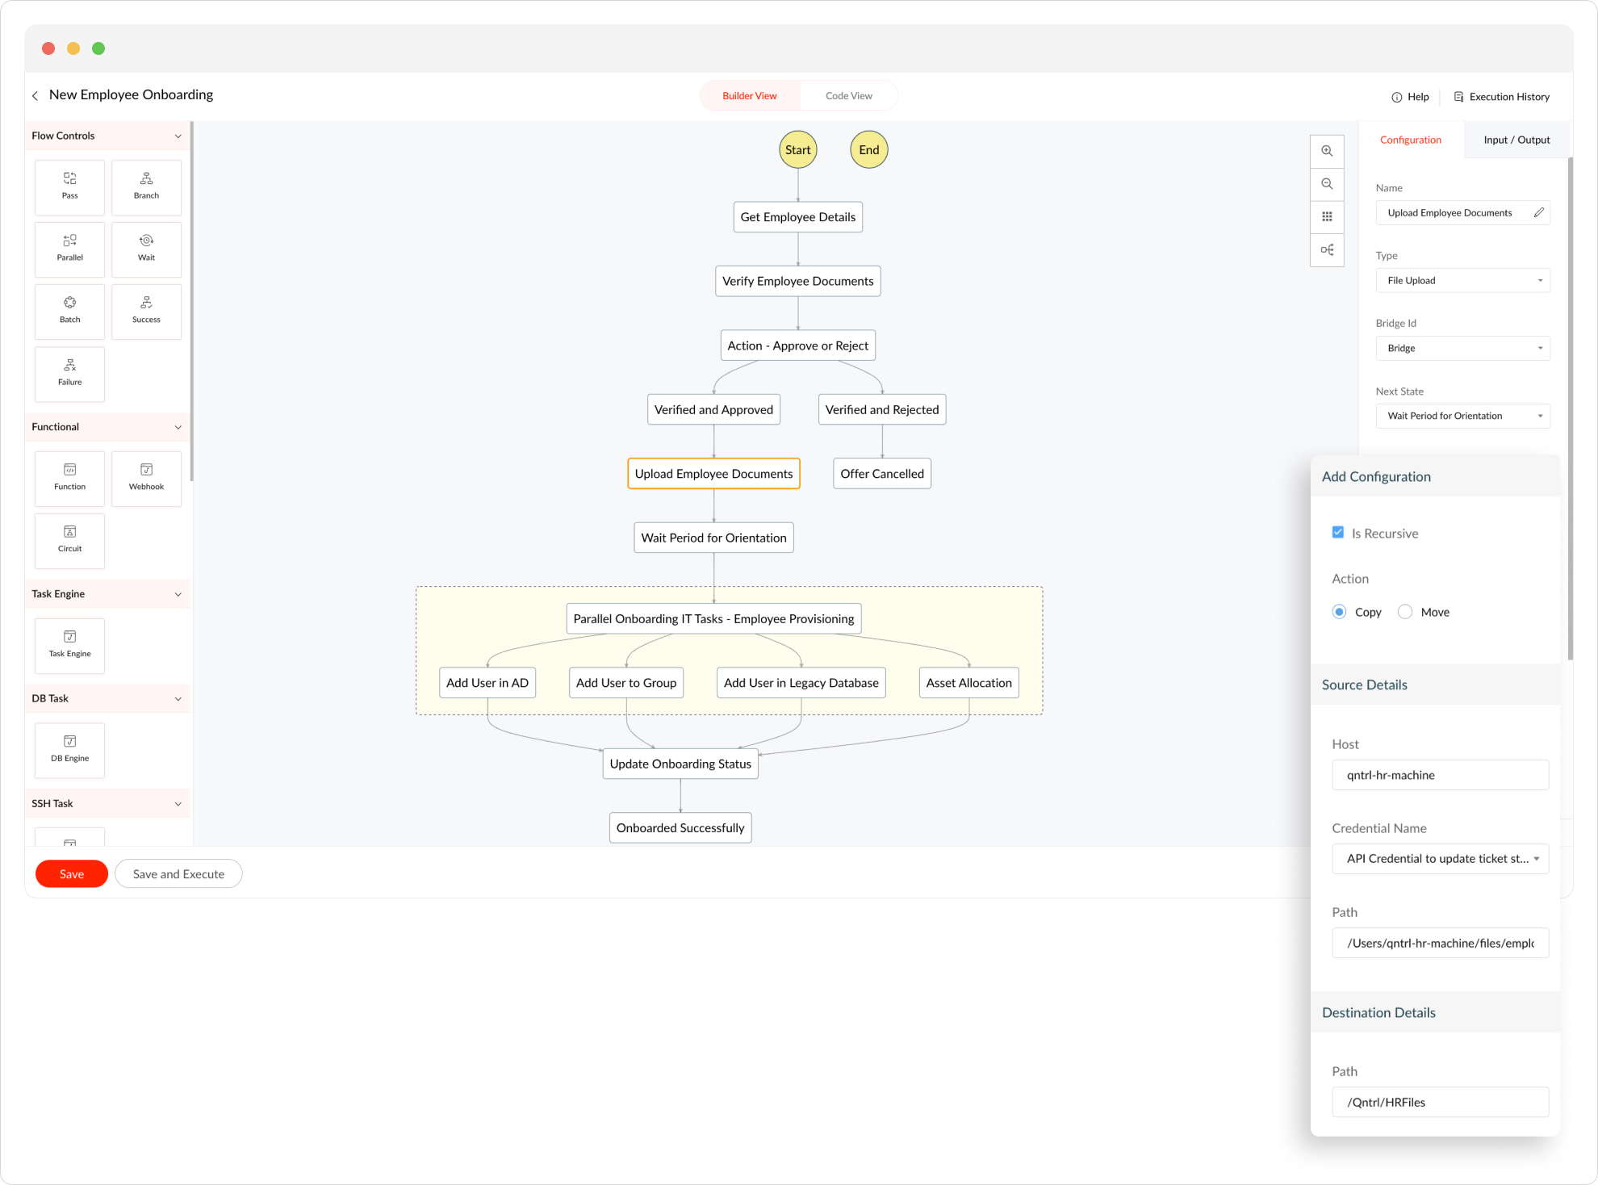Click the Host input field

1440,775
